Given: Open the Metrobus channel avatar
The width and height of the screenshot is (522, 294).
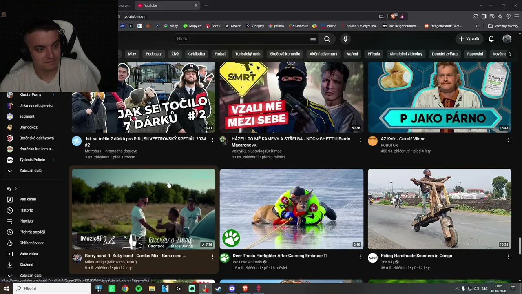Looking at the screenshot, I should coord(77,141).
